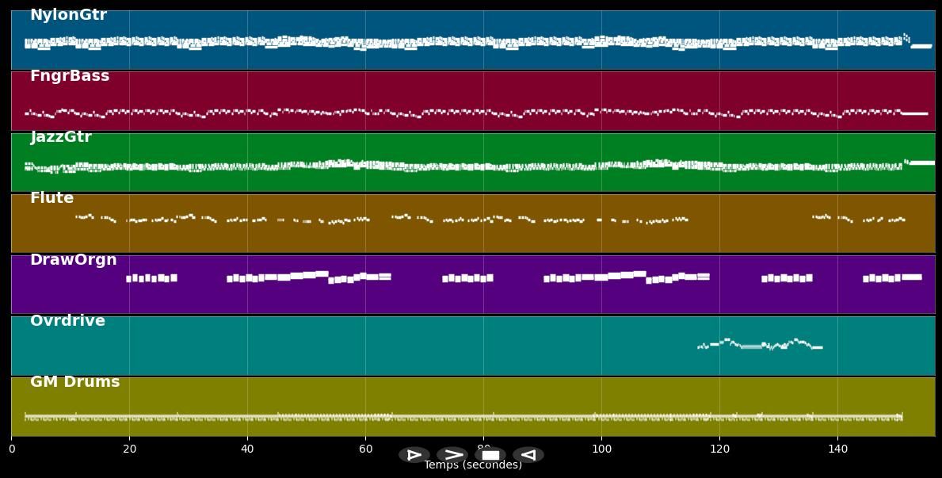The height and width of the screenshot is (478, 942).
Task: Click the first DrawOrgn note block group
Action: pos(151,278)
